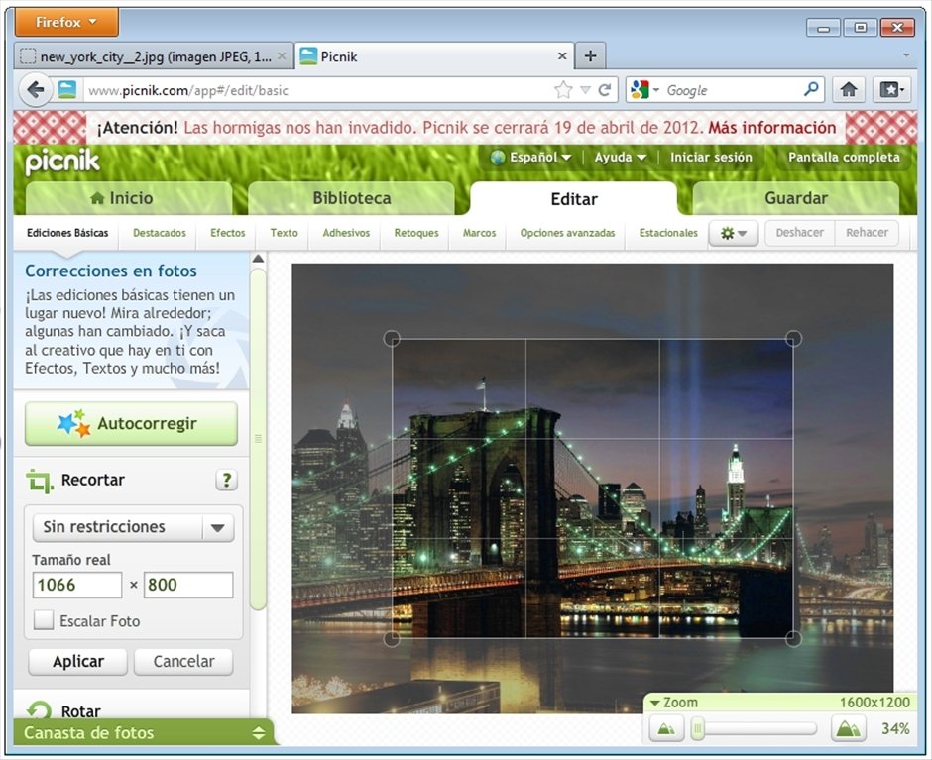Image resolution: width=932 pixels, height=760 pixels.
Task: Click the zoom slider handle
Action: (x=698, y=728)
